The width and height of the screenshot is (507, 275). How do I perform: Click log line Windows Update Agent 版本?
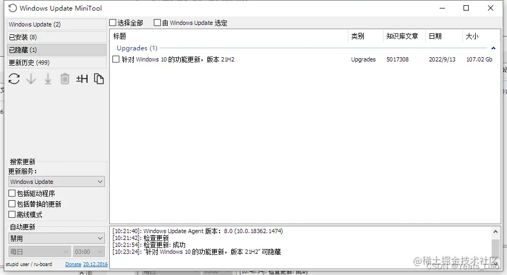[198, 231]
